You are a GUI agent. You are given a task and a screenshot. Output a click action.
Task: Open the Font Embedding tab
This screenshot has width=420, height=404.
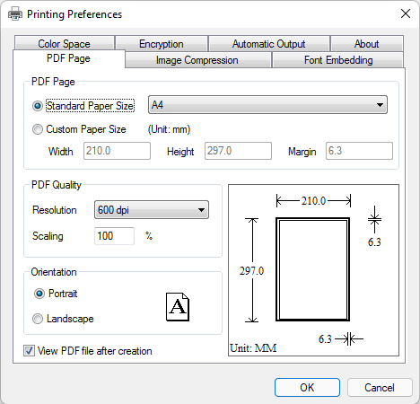338,60
